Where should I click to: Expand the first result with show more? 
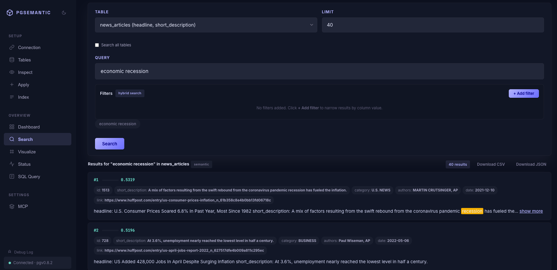531,211
